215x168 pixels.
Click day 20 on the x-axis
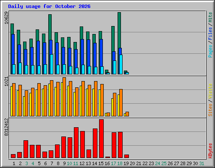pos(132,163)
